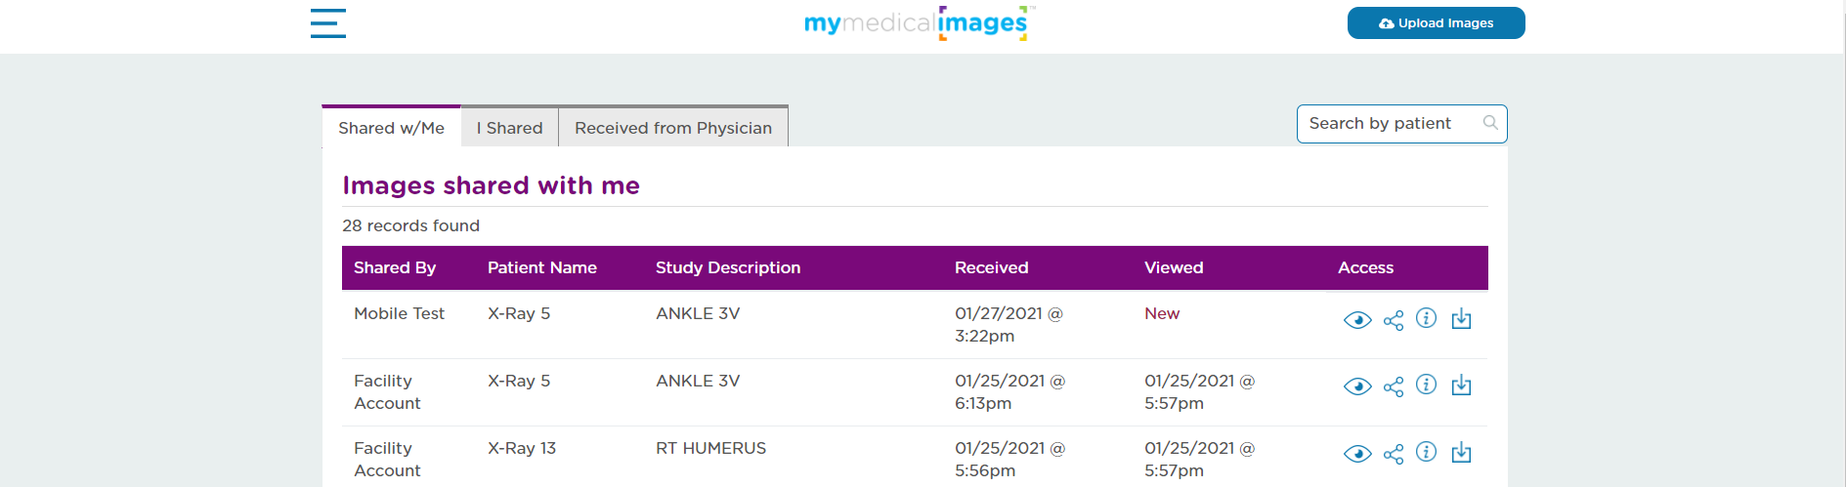1846x487 pixels.
Task: Switch to the I Shared tab
Action: coord(509,127)
